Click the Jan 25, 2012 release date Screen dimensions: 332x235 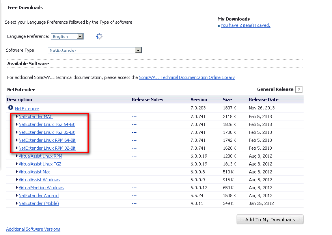(x=261, y=203)
